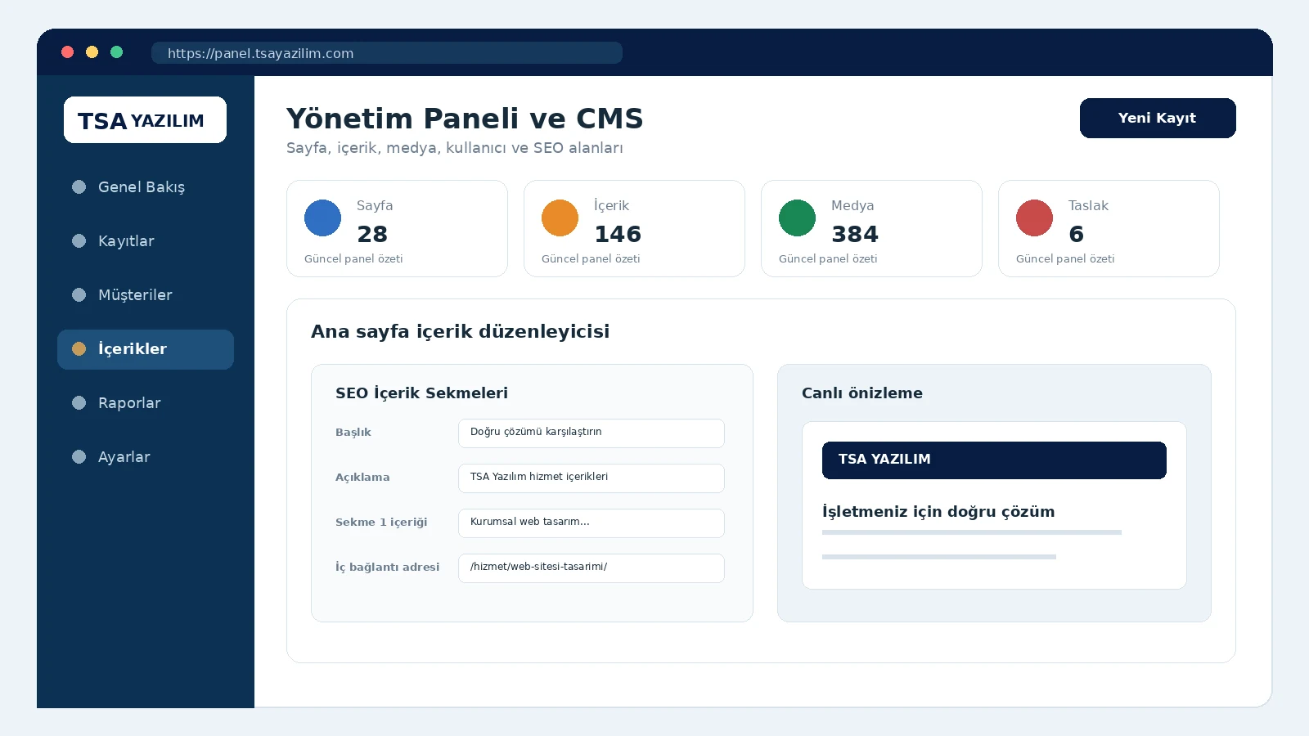
Task: Click the 'Başlık' field label
Action: [x=353, y=433]
